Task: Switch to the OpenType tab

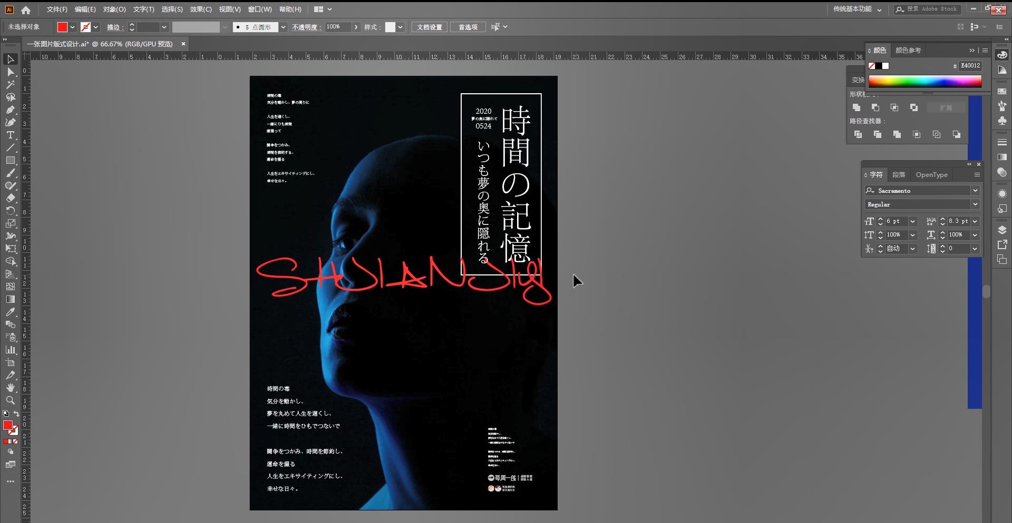Action: (x=931, y=175)
